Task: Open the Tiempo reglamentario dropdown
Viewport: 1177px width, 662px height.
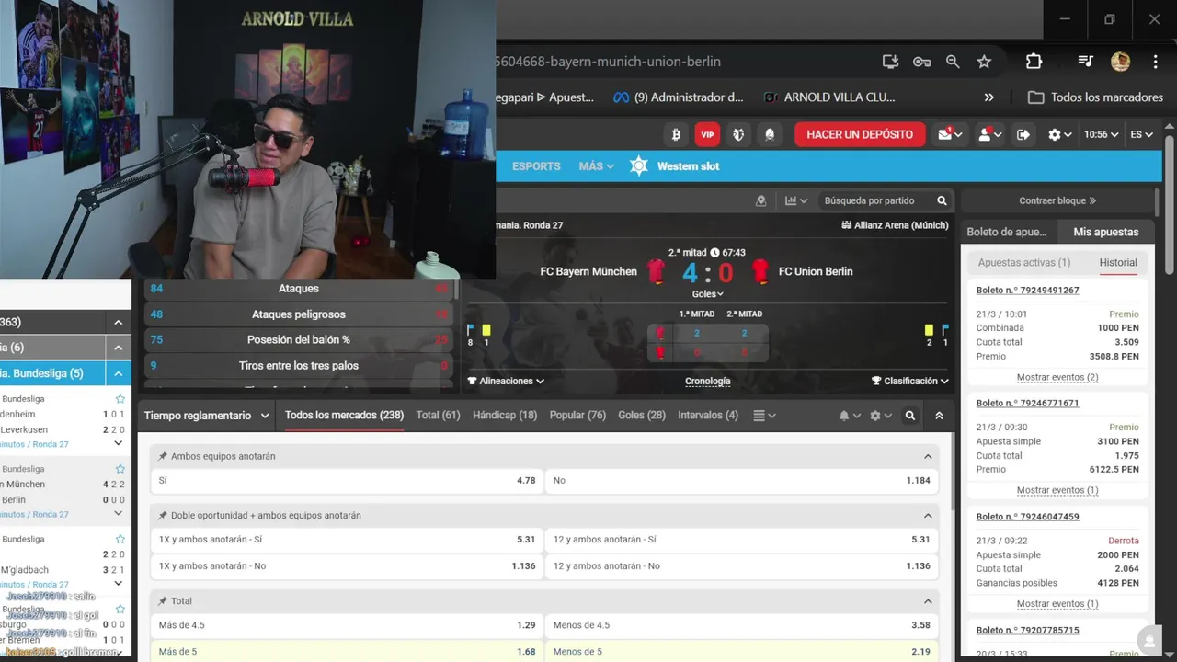Action: click(x=207, y=416)
